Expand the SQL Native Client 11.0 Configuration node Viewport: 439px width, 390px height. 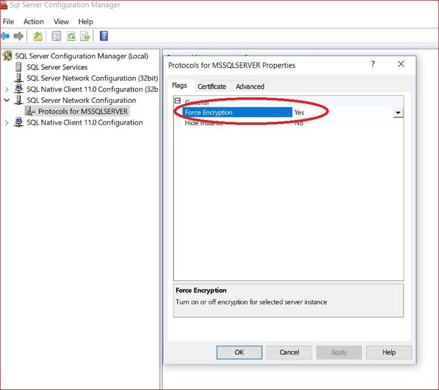[x=7, y=122]
